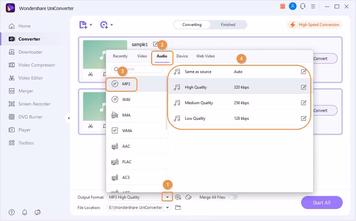The width and height of the screenshot is (356, 221).
Task: Enable High Speed Conversion
Action: pos(315,25)
